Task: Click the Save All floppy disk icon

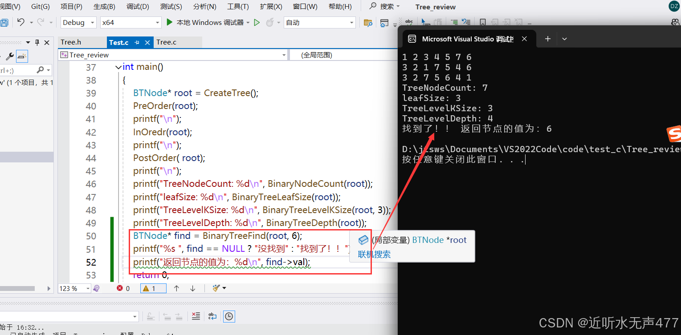Action: click(x=4, y=23)
